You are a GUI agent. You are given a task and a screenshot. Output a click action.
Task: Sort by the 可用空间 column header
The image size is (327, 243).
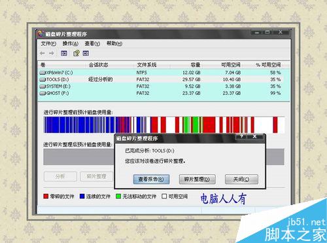tap(223, 65)
